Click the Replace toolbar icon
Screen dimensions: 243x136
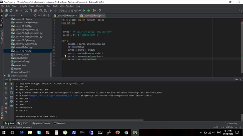[x=45, y=11]
